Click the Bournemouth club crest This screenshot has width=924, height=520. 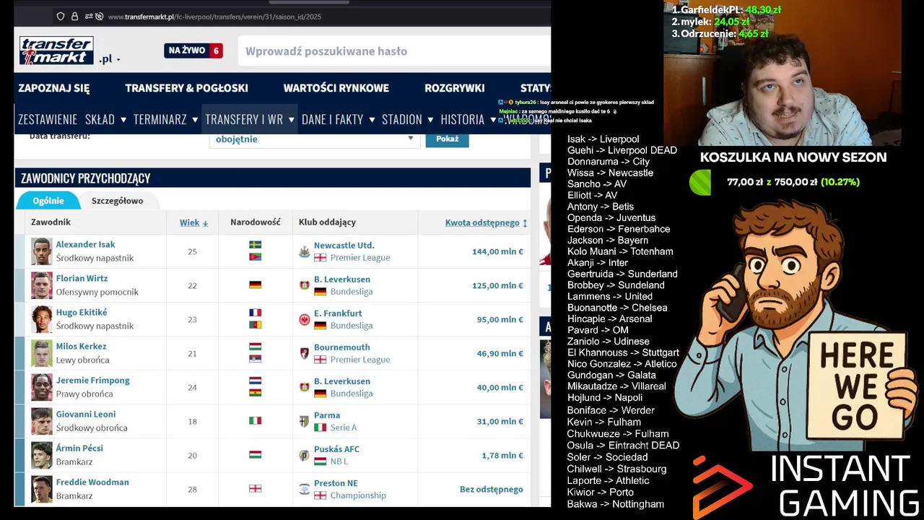click(305, 353)
